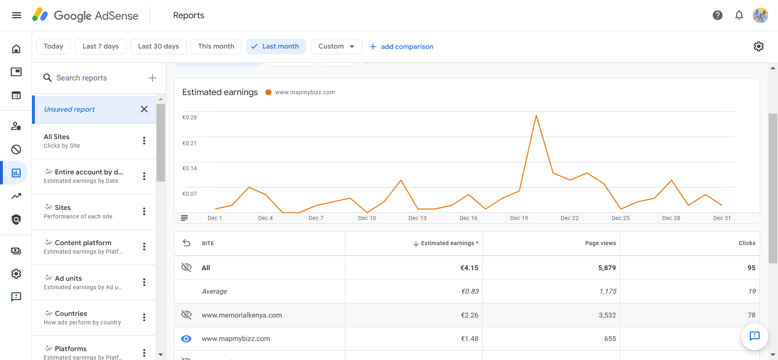This screenshot has width=778, height=360.
Task: Open the Unsaved report tab
Action: (x=94, y=109)
